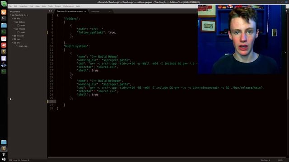Screen dimensions: 289x162
Task: Collapse the src folder
Action: pyautogui.click(x=13, y=43)
